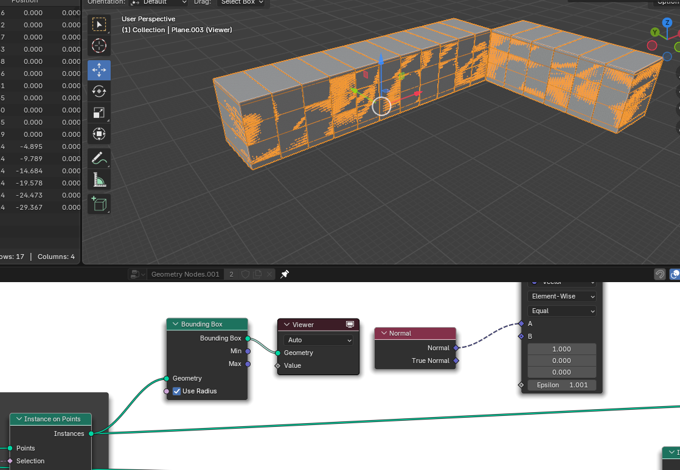Open the node tree browse icon
The width and height of the screenshot is (680, 470).
[137, 274]
